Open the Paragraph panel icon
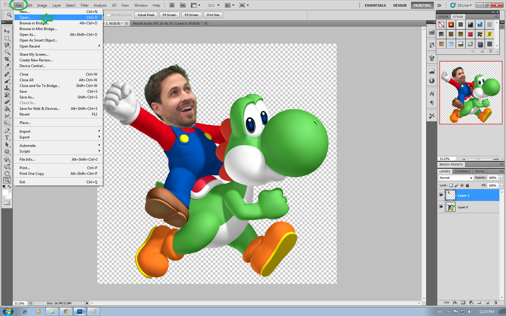This screenshot has width=506, height=316. (432, 103)
